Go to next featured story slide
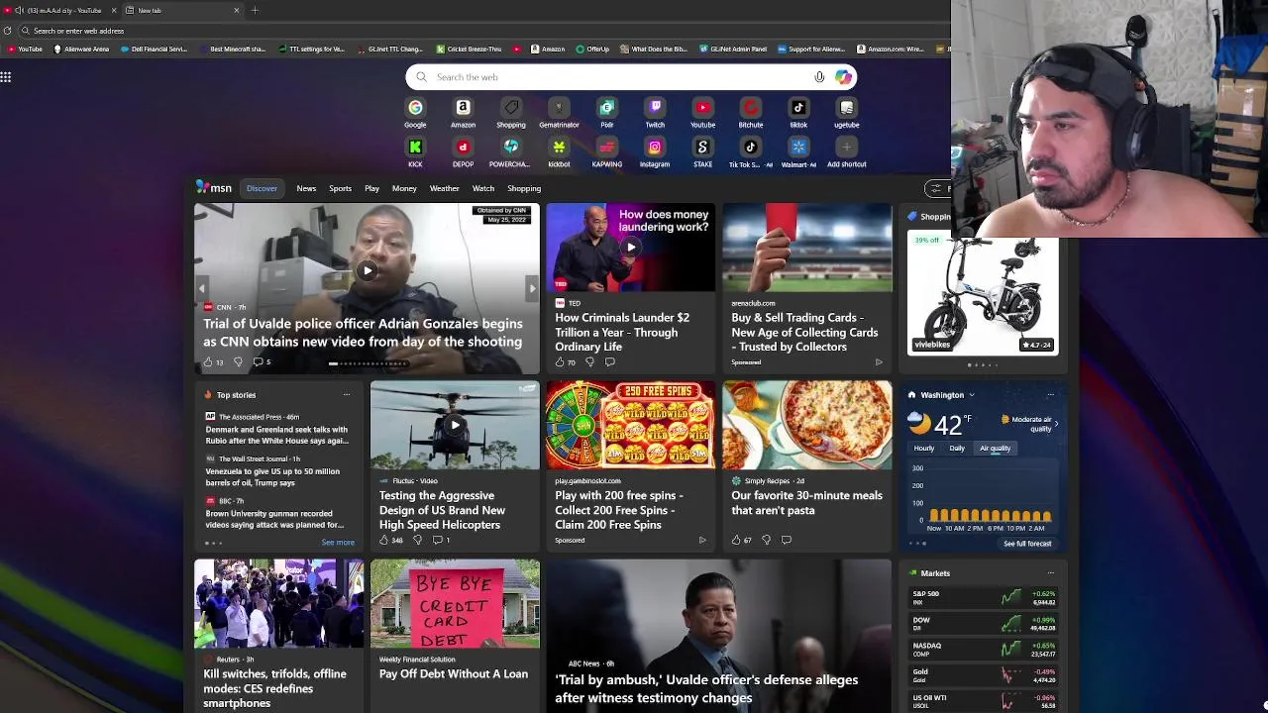The width and height of the screenshot is (1268, 713). [x=532, y=288]
